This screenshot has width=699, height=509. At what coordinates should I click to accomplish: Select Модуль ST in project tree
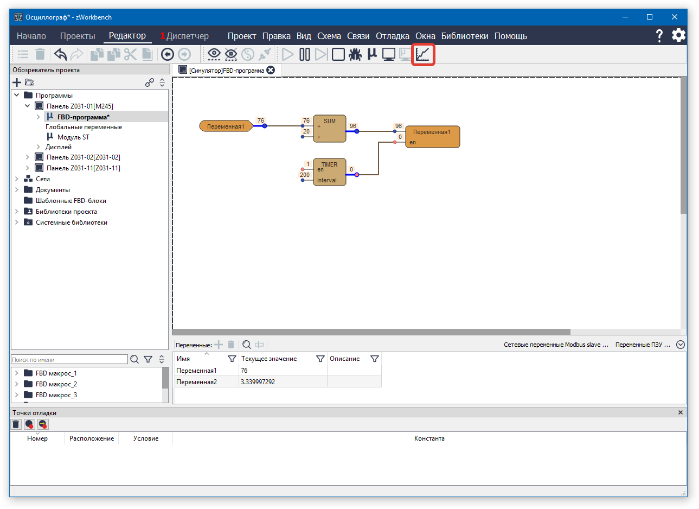tap(73, 137)
